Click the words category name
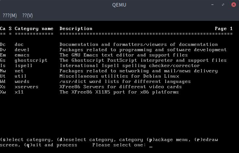The width and height of the screenshot is (239, 153). pos(22,82)
